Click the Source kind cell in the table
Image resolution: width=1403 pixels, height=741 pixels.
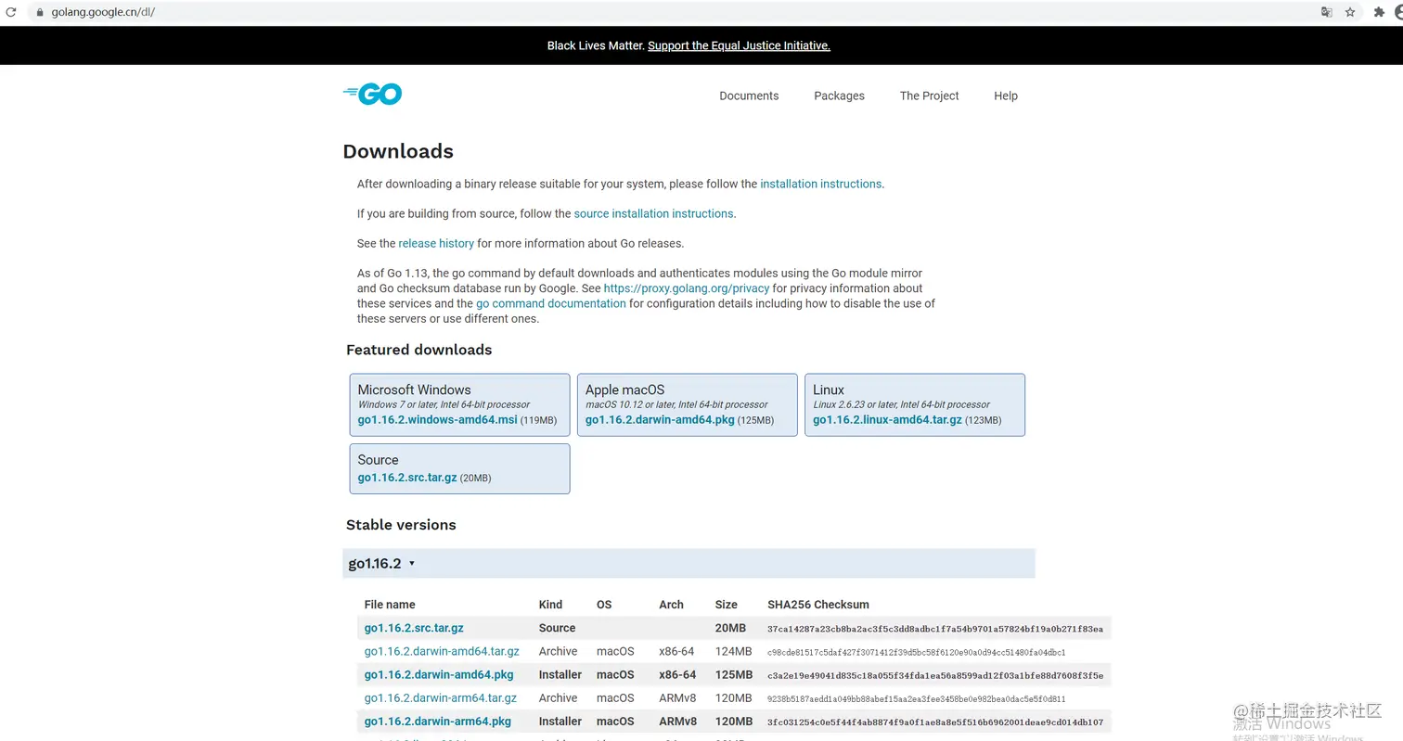click(x=557, y=628)
